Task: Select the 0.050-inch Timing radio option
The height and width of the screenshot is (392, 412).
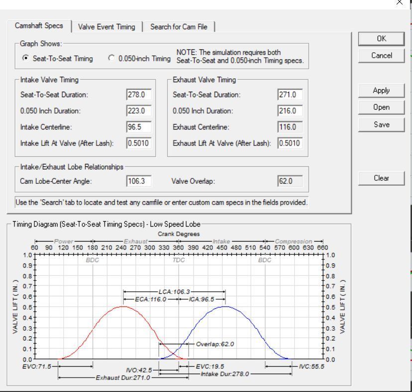Action: point(111,58)
